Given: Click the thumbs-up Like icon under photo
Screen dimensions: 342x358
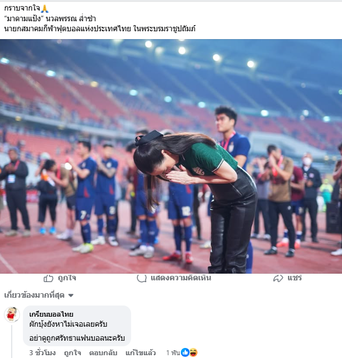Looking at the screenshot, I should [x=49, y=278].
